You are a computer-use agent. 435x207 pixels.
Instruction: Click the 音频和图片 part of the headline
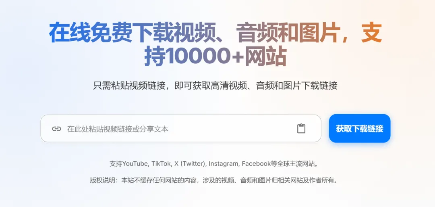(289, 33)
